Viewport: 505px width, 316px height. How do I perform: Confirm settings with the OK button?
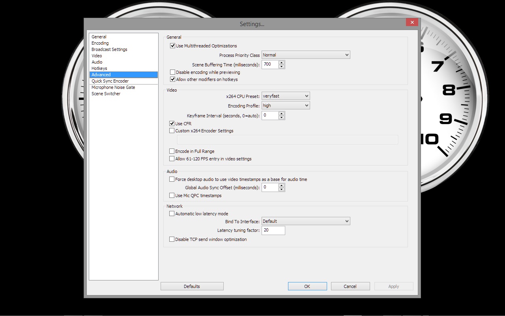coord(307,286)
